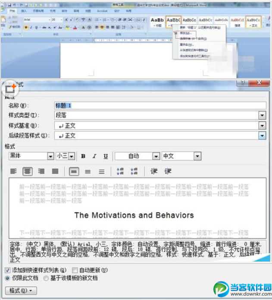Switch to the 页面布局 ribbon tab
The width and height of the screenshot is (272, 300).
click(38, 11)
